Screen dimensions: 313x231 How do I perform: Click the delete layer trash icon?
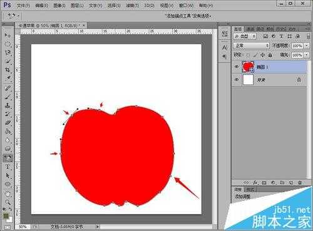300,183
